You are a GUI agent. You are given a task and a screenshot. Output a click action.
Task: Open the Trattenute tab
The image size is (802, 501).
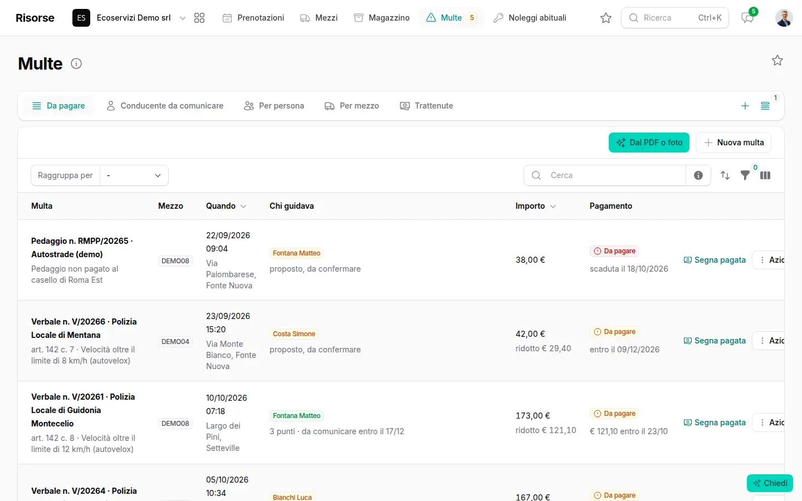tap(427, 106)
